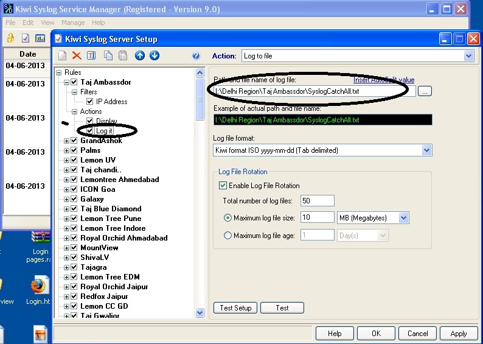
Task: Click the rules tree scroll down arrow
Action: pos(200,312)
